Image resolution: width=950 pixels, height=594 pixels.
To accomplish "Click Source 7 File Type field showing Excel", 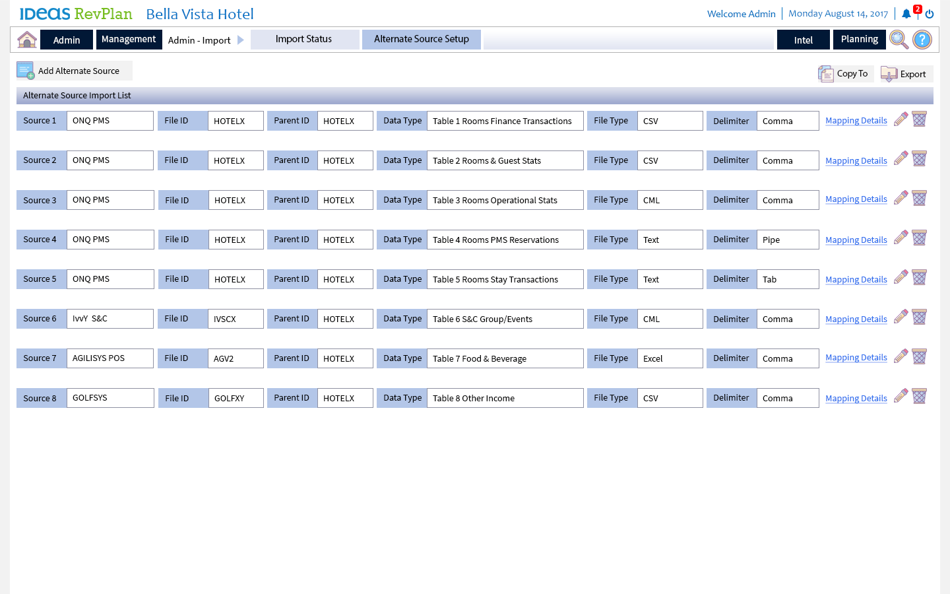I will [670, 358].
